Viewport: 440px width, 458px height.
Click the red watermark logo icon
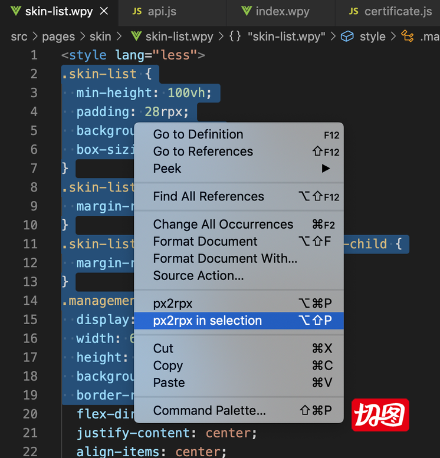click(380, 415)
